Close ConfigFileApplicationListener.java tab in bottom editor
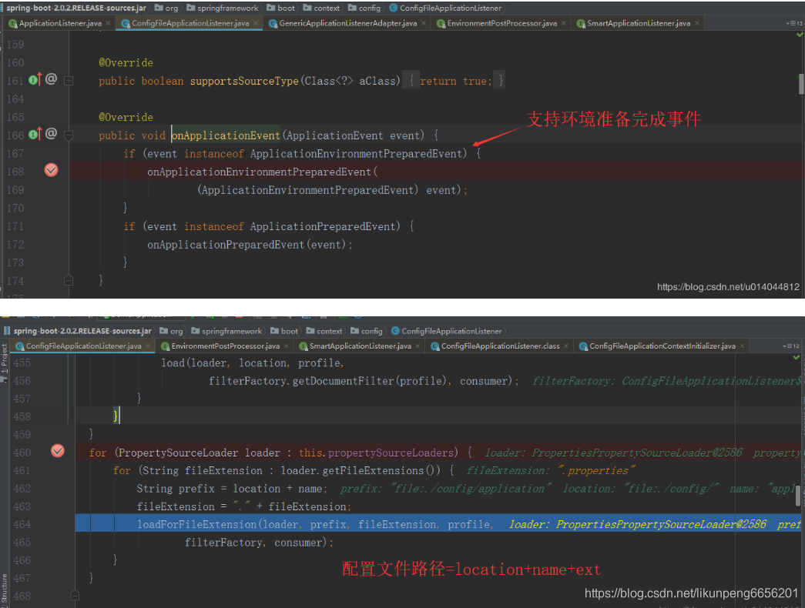Image resolution: width=805 pixels, height=608 pixels. click(x=148, y=346)
